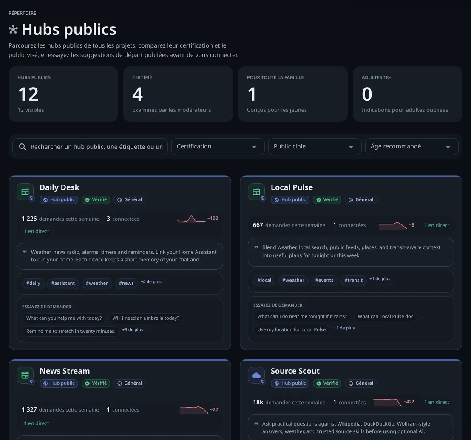The height and width of the screenshot is (440, 471).
Task: Click "1 en direct" on Daily Desk
Action: 37,231
